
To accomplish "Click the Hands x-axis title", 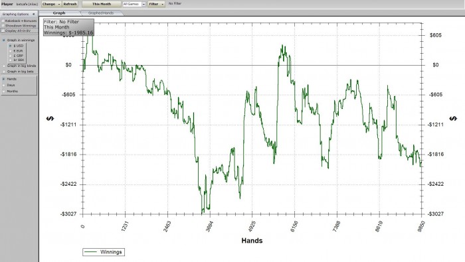I will [x=252, y=240].
